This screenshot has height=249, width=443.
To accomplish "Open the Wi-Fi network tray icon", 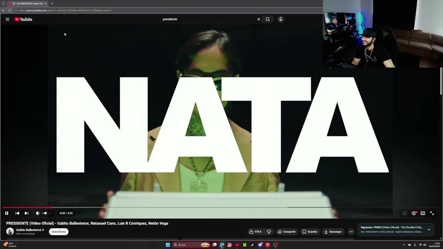I will pos(421,245).
